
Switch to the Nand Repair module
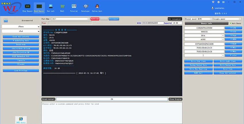tap(39, 8)
